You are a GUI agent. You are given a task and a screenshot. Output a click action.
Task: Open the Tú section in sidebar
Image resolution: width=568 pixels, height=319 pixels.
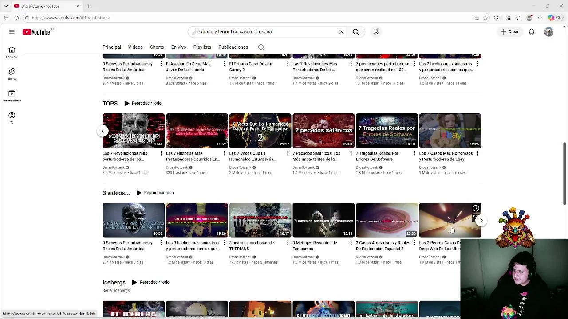(x=12, y=117)
